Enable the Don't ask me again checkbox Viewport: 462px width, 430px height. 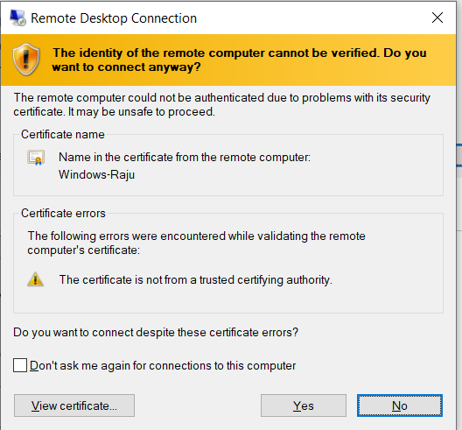click(20, 365)
